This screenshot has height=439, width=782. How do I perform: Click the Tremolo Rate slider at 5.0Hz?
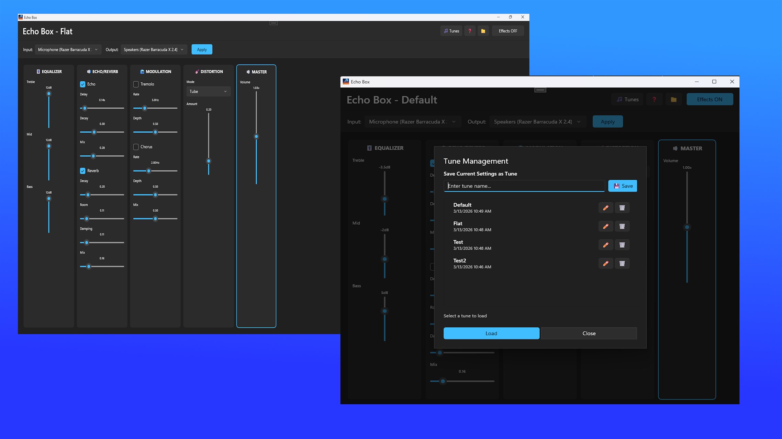click(x=155, y=108)
